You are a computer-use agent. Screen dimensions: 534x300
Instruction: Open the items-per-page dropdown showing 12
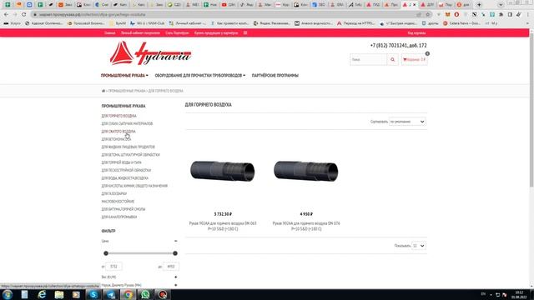tap(419, 246)
